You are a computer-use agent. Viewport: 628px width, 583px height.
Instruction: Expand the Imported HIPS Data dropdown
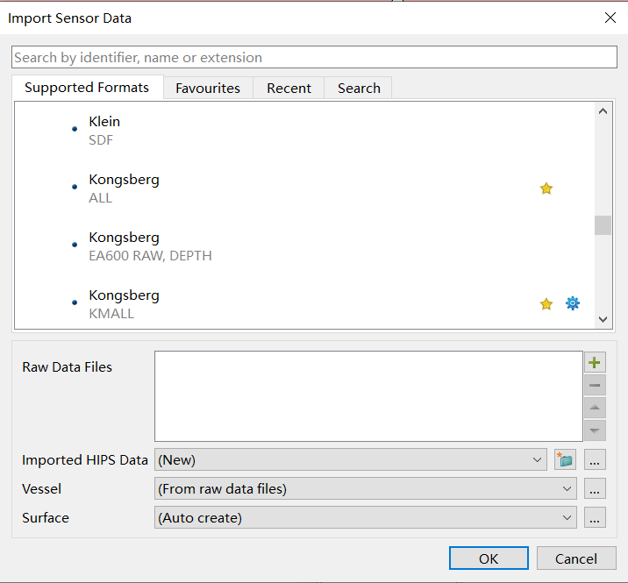coord(538,460)
